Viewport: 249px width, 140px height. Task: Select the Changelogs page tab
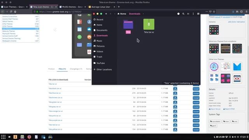[76, 69]
